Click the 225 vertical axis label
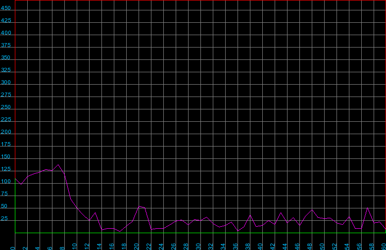Screen dimensions: 386x250 (x=6, y=119)
